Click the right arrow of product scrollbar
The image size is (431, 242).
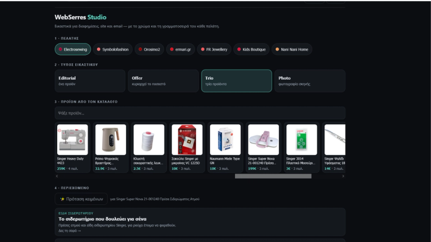click(x=343, y=176)
